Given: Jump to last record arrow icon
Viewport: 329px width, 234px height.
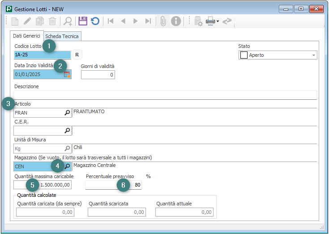Looking at the screenshot, I should pyautogui.click(x=148, y=21).
